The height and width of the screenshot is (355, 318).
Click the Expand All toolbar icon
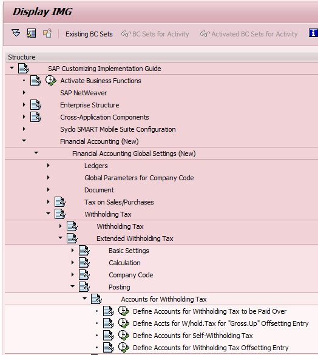(16, 33)
